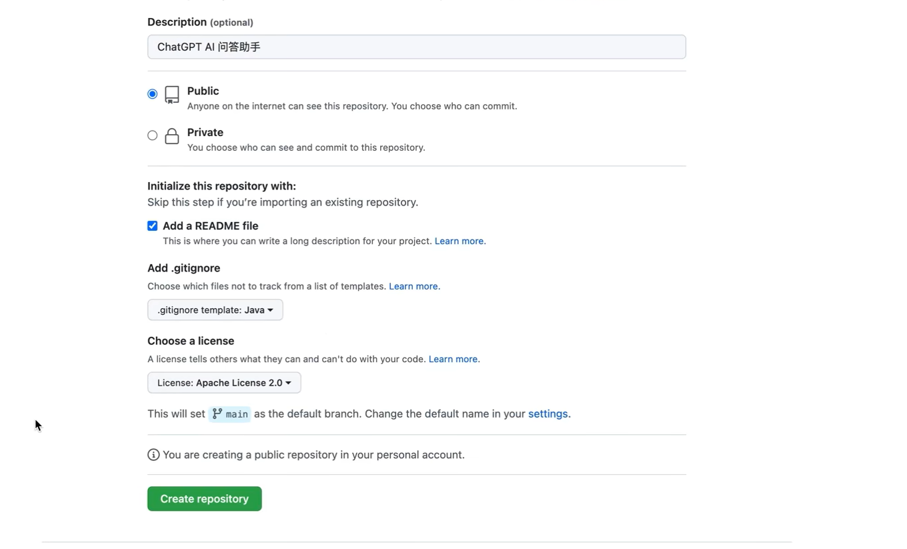Viewport: 907px width, 549px height.
Task: Open Learn more link about licenses
Action: coord(453,359)
